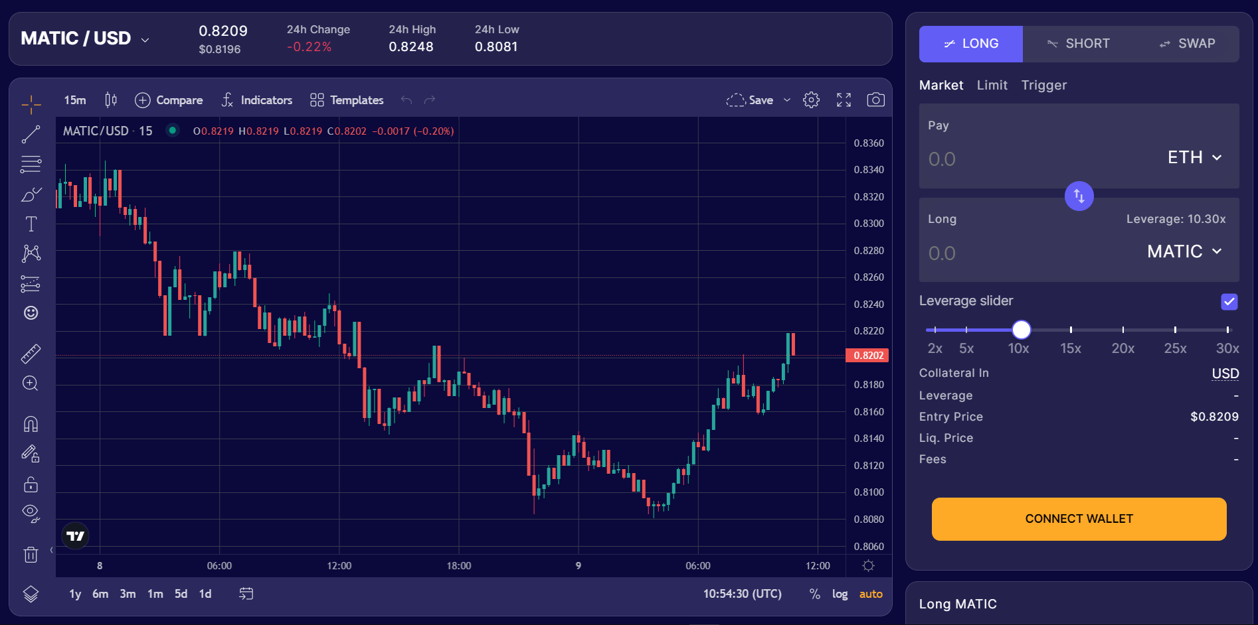Image resolution: width=1258 pixels, height=625 pixels.
Task: Switch to the SWAP tab
Action: click(x=1186, y=44)
